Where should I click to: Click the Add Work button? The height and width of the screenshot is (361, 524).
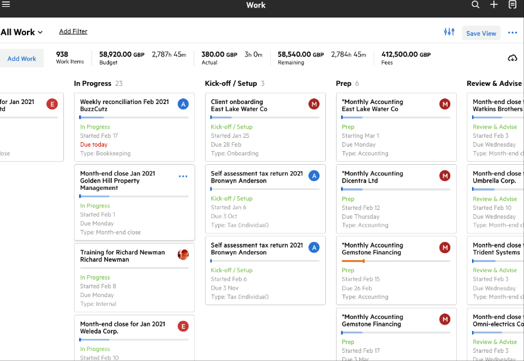point(22,59)
